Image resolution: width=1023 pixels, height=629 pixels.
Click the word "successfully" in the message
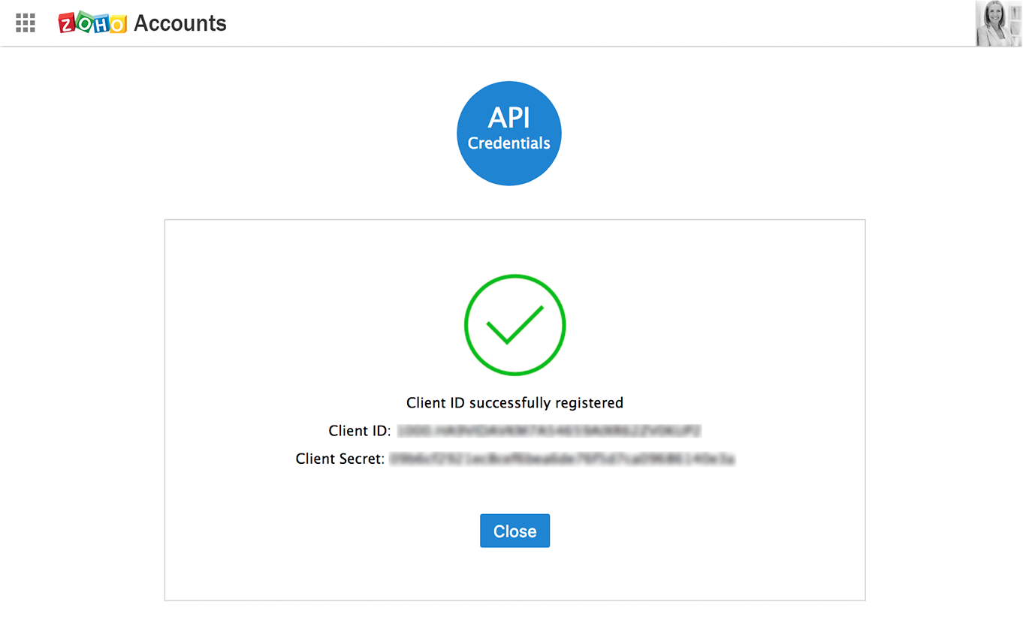click(x=510, y=403)
